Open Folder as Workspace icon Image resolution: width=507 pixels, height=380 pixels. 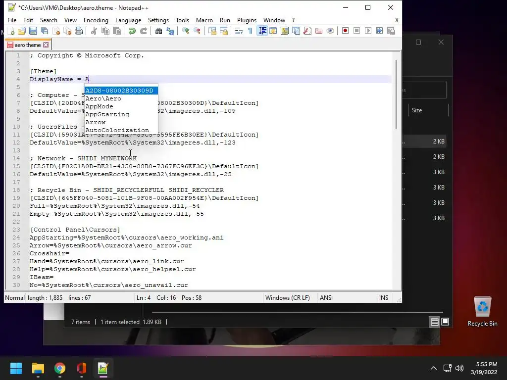click(x=319, y=31)
